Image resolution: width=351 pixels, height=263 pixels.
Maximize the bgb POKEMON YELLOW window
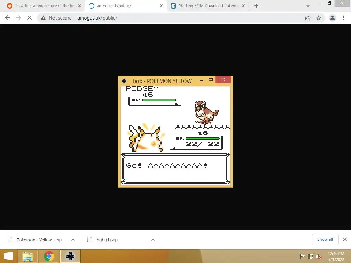211,79
